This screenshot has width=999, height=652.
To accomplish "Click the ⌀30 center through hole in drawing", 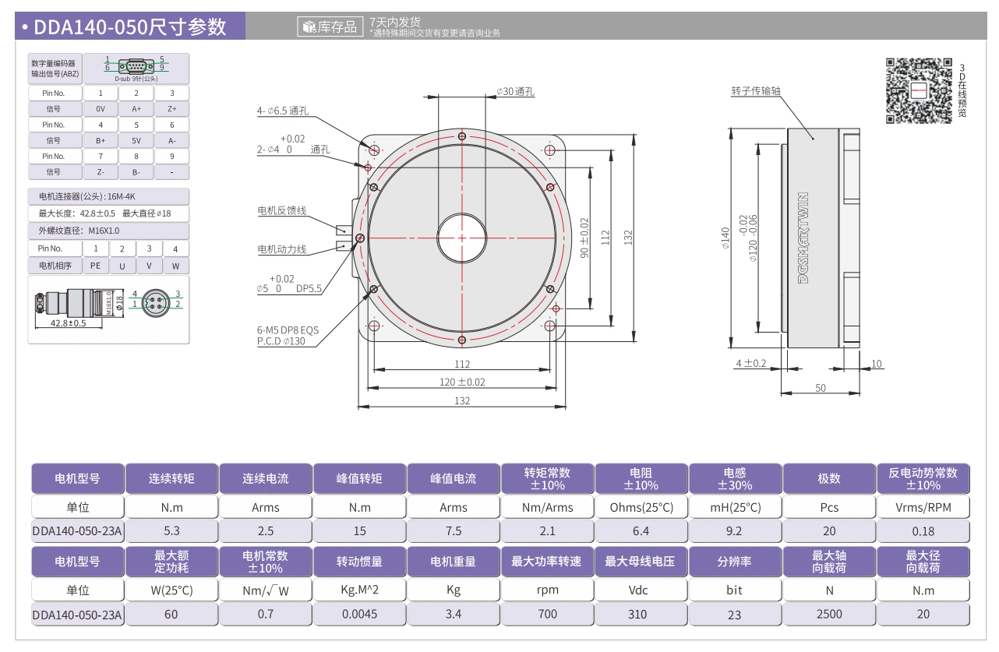I will (x=461, y=238).
